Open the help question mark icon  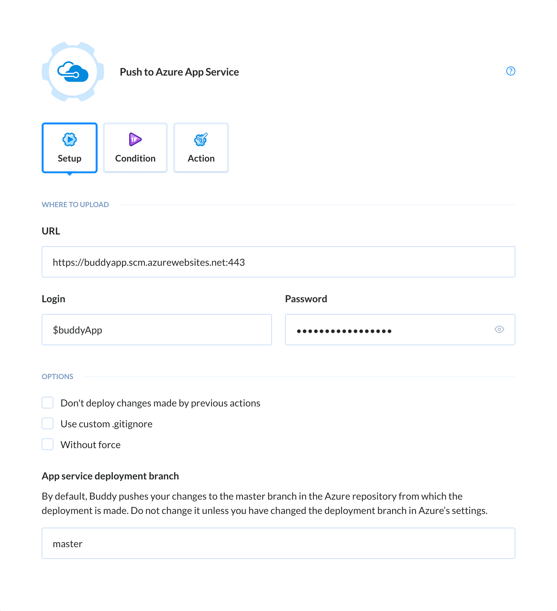point(510,71)
